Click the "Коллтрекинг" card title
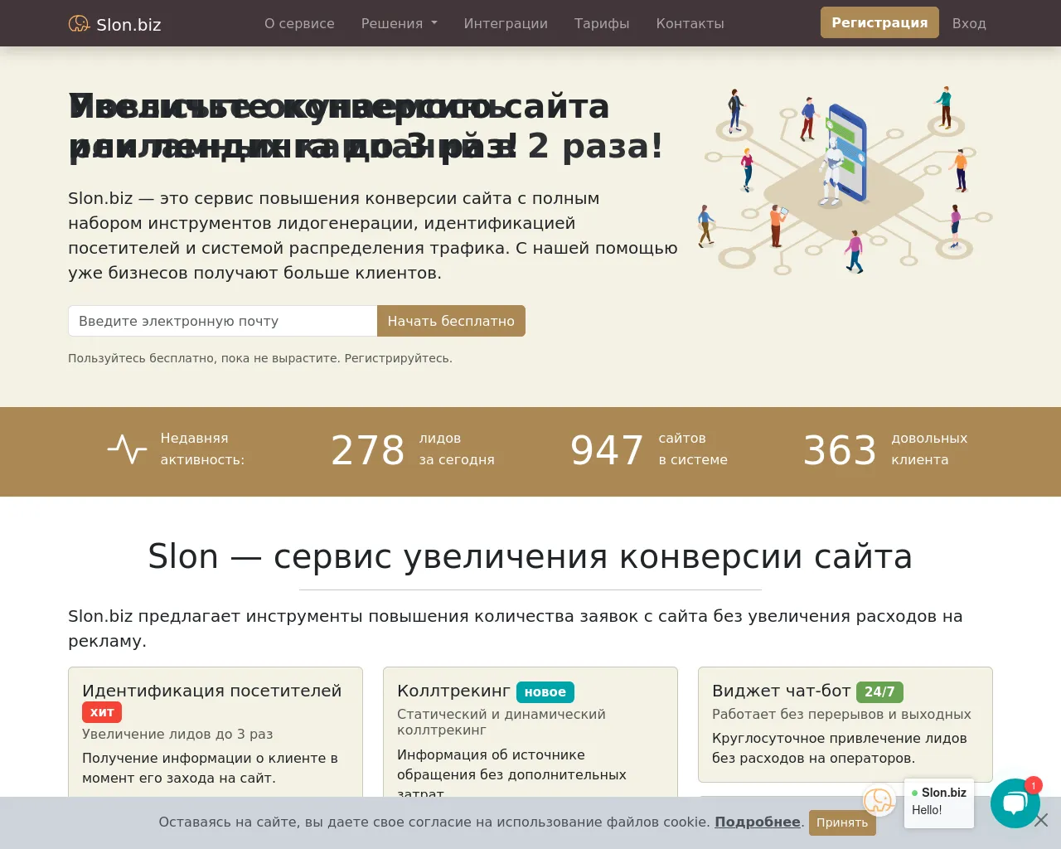The height and width of the screenshot is (849, 1061). point(453,691)
